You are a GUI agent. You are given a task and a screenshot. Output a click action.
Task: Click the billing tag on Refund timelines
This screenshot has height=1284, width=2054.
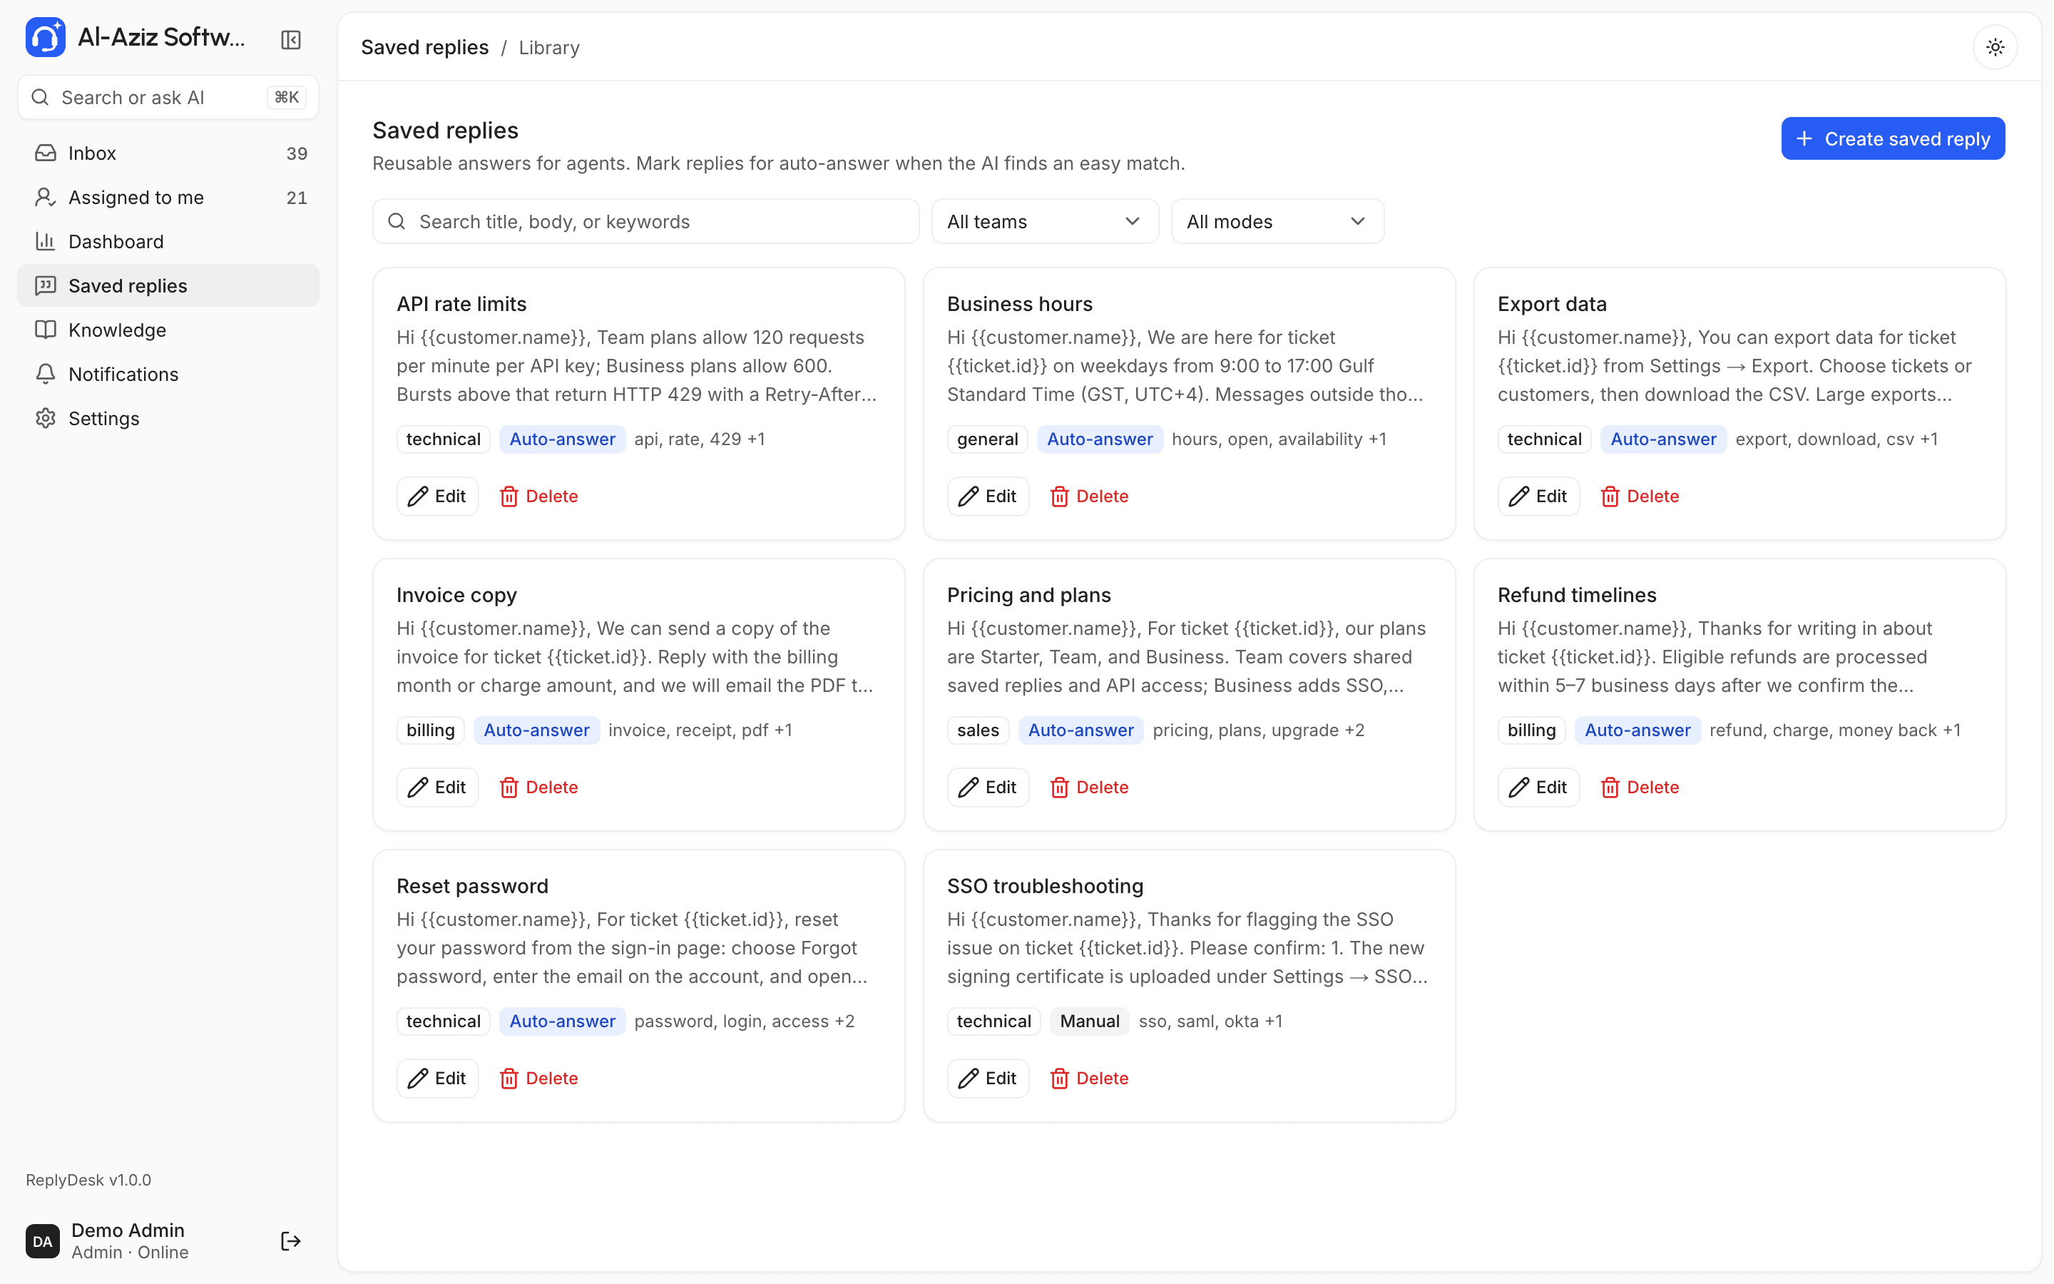[1531, 730]
